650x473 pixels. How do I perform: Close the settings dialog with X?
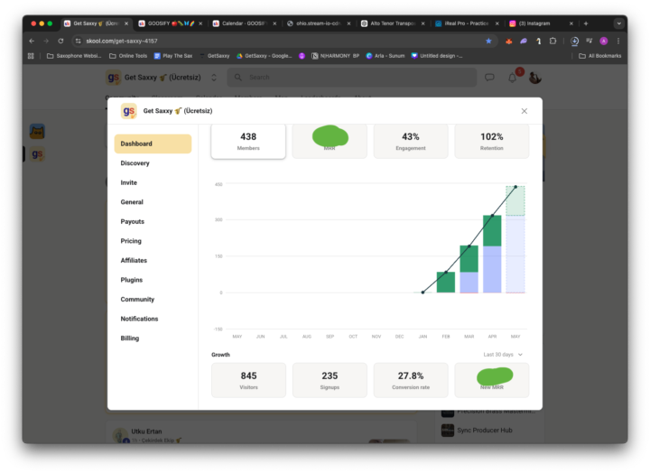tap(524, 111)
